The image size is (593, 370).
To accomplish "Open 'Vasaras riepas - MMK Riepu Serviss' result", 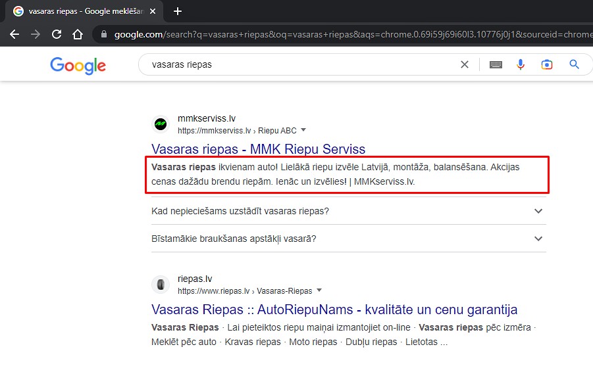I will (258, 149).
